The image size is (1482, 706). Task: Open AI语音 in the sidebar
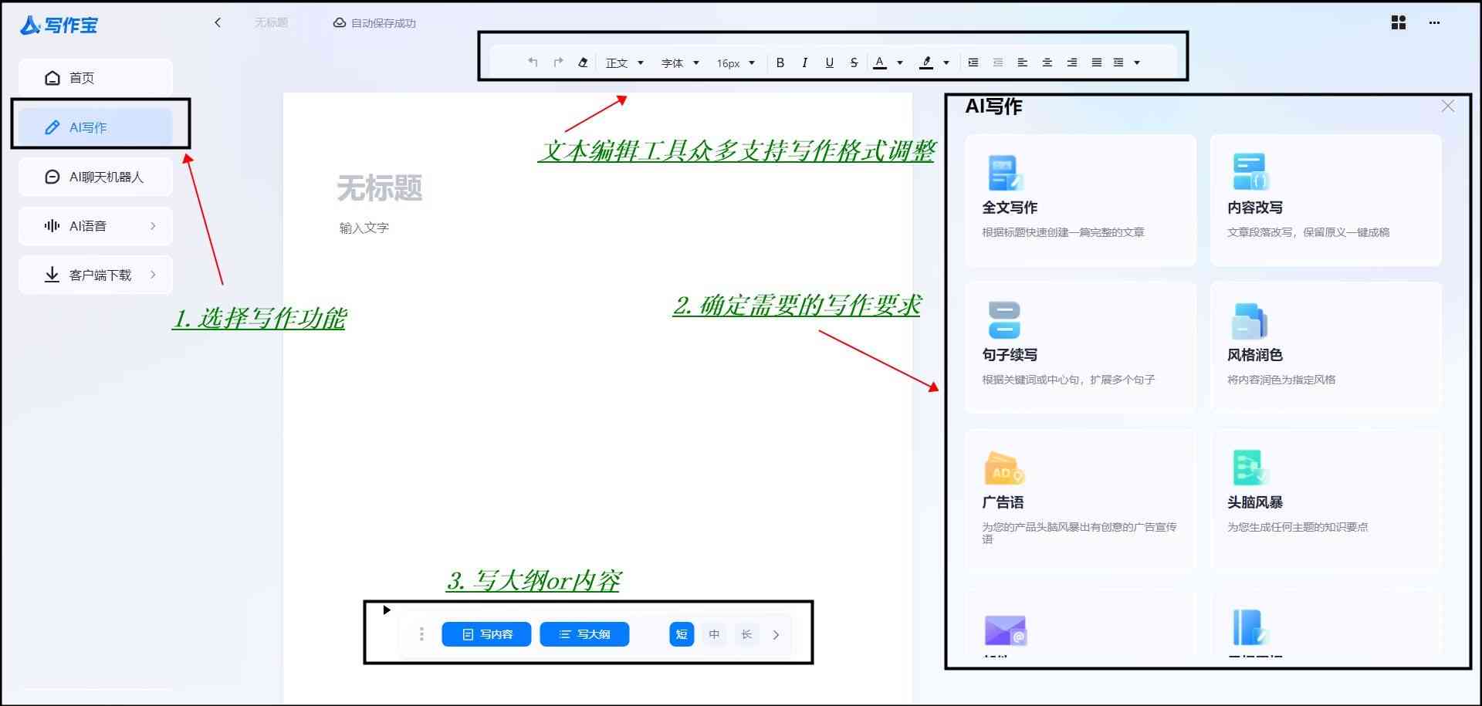pos(96,226)
